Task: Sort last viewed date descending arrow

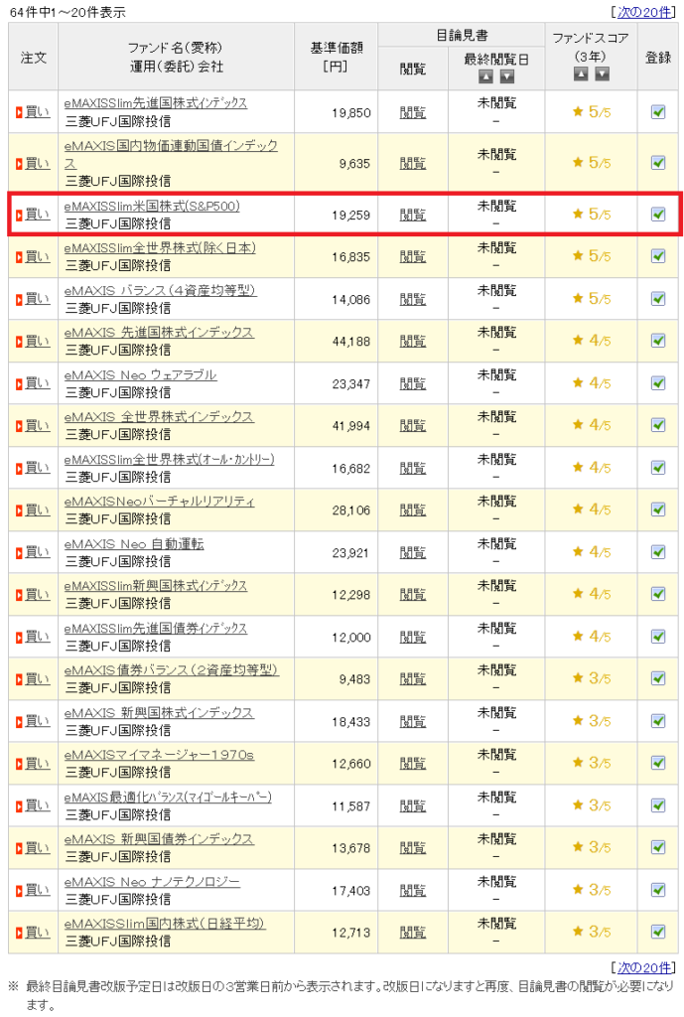Action: [x=507, y=76]
